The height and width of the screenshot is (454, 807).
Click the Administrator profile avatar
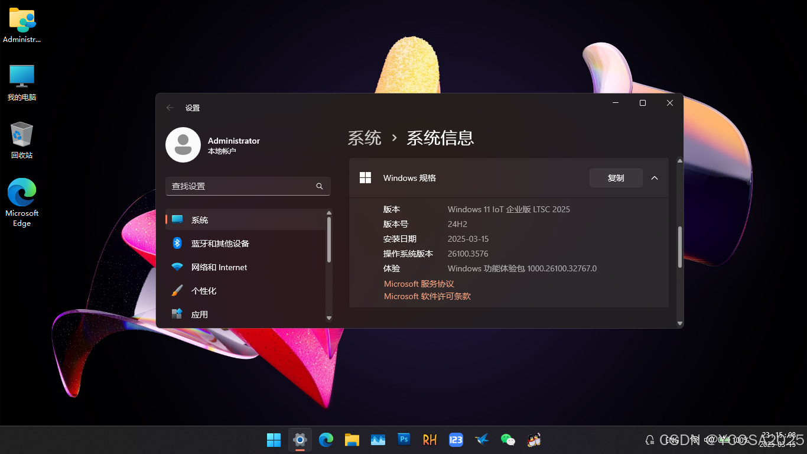coord(183,145)
